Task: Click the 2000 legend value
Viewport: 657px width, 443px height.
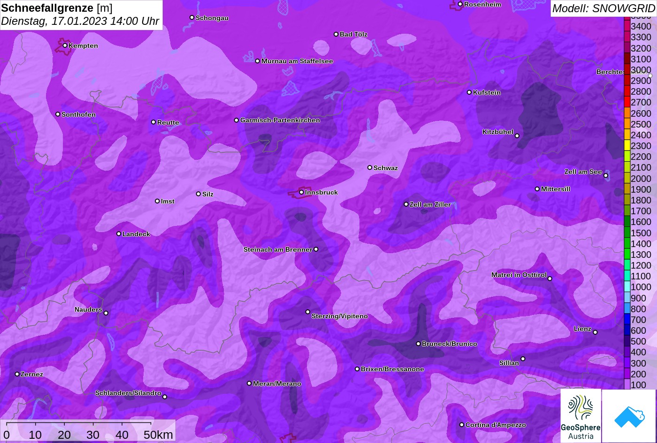Action: 641,178
